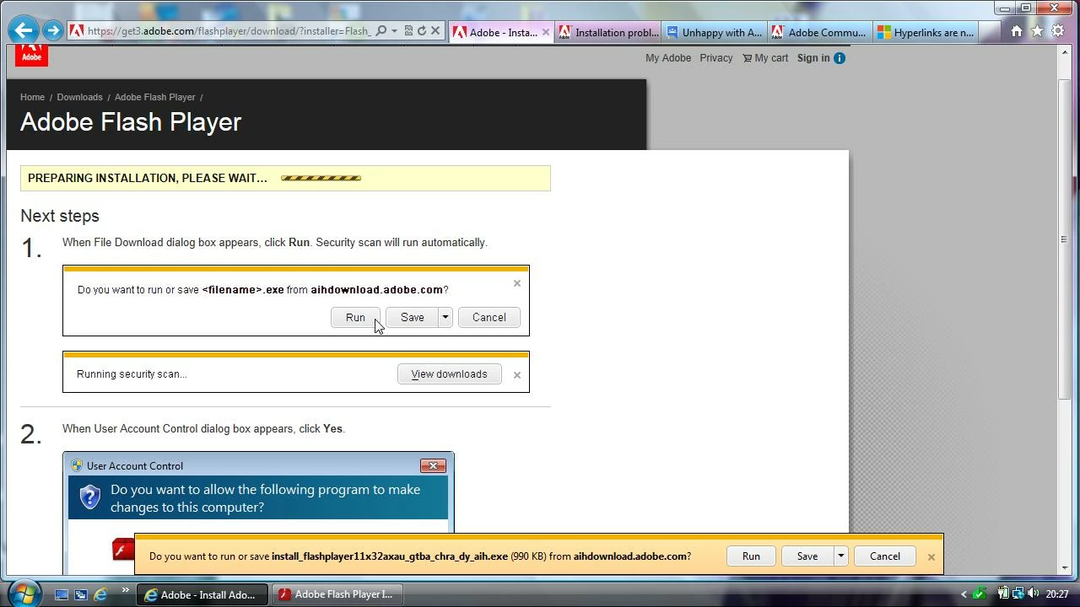Viewport: 1080px width, 607px height.
Task: Go to Adobe Flash Player breadcrumb link
Action: point(154,97)
